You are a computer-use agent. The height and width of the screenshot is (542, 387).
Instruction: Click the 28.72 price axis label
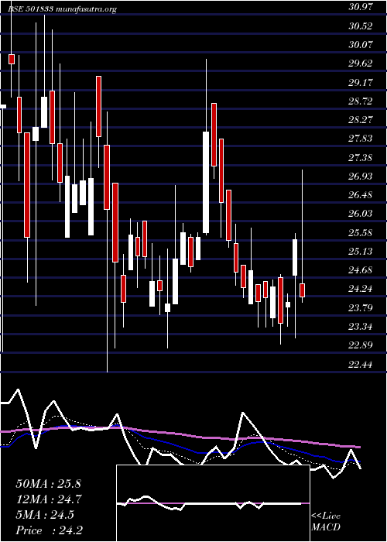point(361,101)
